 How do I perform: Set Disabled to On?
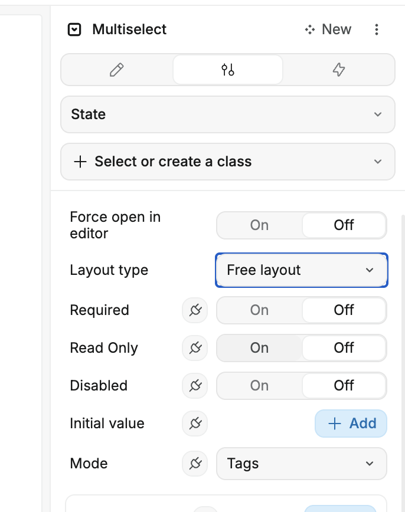259,386
